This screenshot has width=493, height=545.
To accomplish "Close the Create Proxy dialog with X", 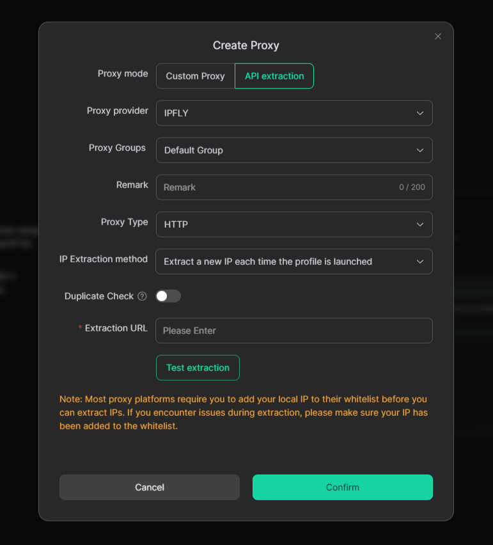I will click(438, 36).
